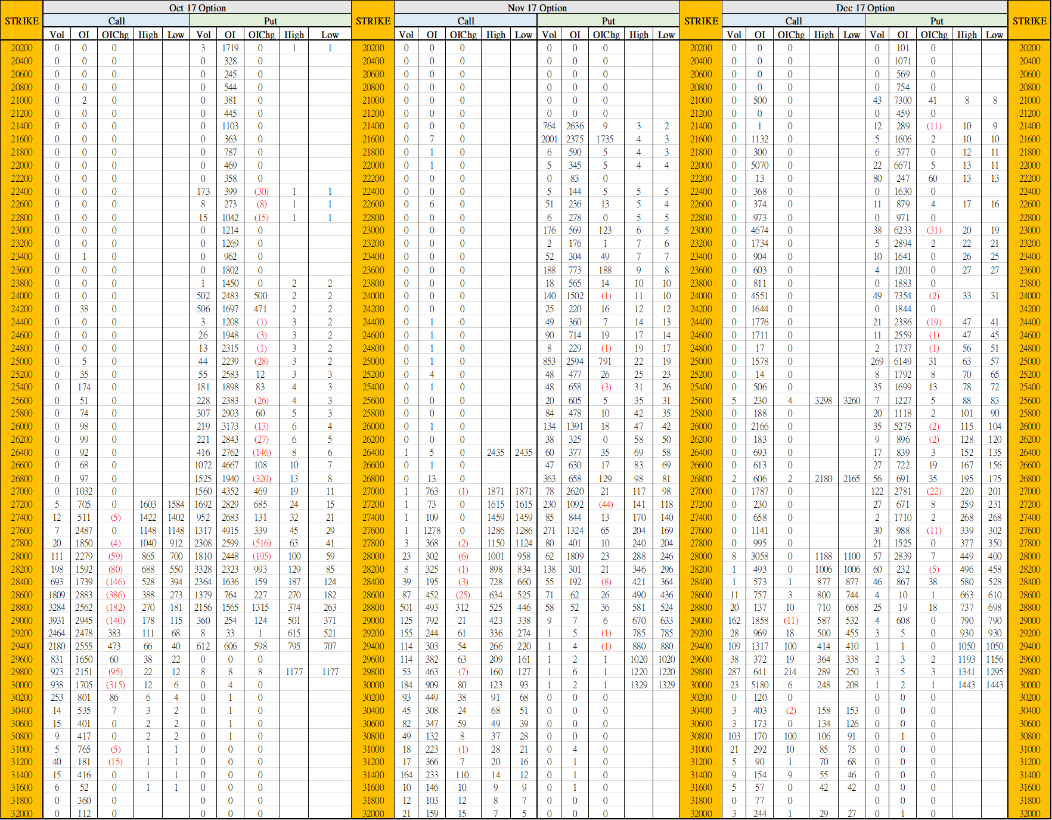Screen dimensions: 1052x820
Task: Click the Oct call volume cell 3931
Action: 57,620
